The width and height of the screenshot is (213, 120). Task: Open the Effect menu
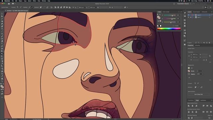pos(34,1)
